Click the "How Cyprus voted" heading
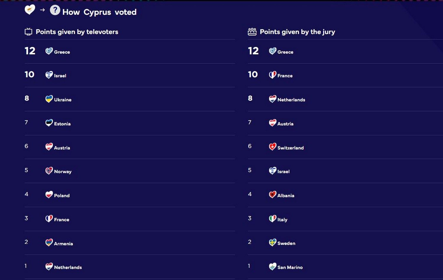 [99, 12]
